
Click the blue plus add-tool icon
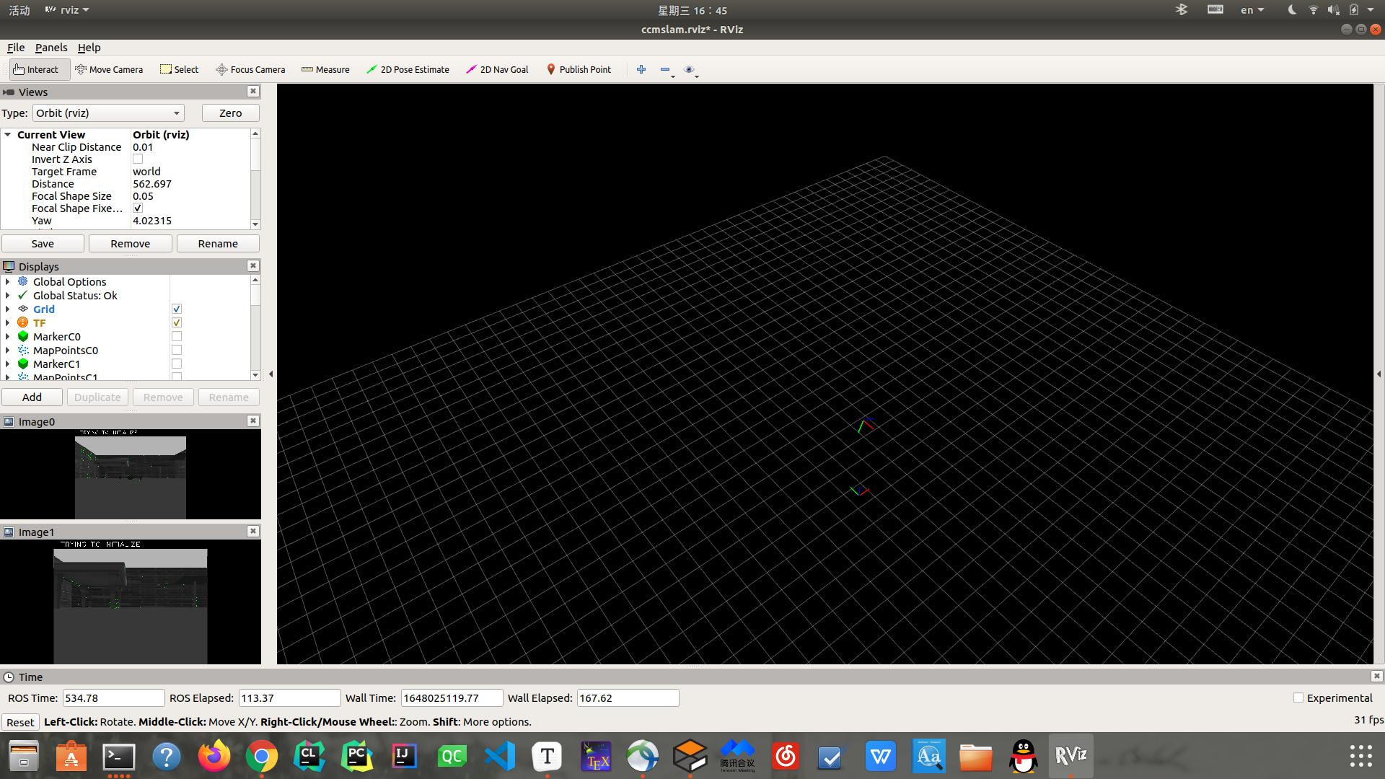click(x=641, y=69)
